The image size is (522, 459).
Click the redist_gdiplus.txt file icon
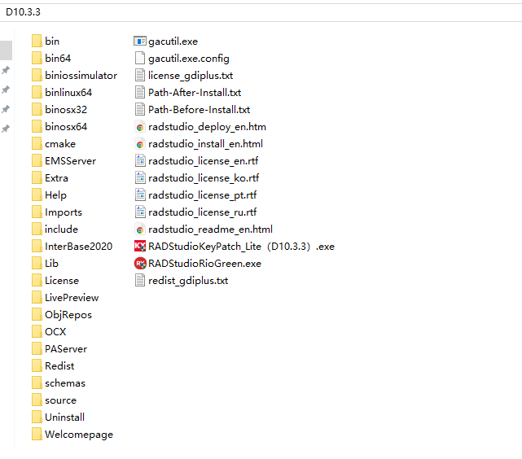(x=140, y=281)
